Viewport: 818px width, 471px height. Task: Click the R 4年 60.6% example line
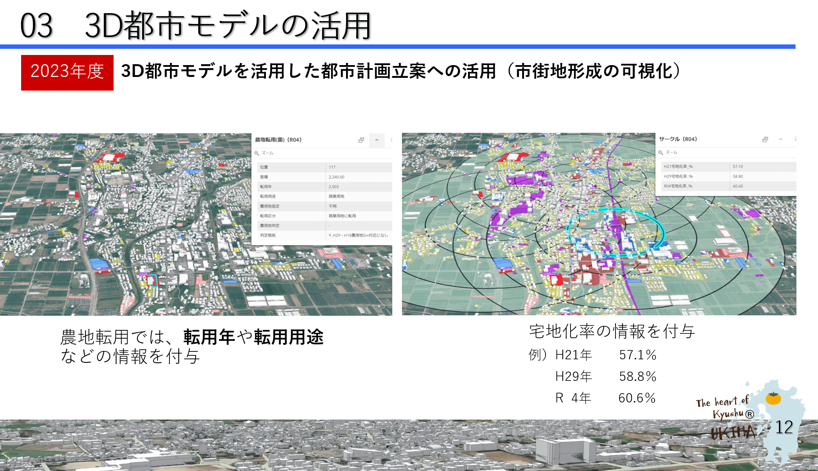click(x=606, y=398)
